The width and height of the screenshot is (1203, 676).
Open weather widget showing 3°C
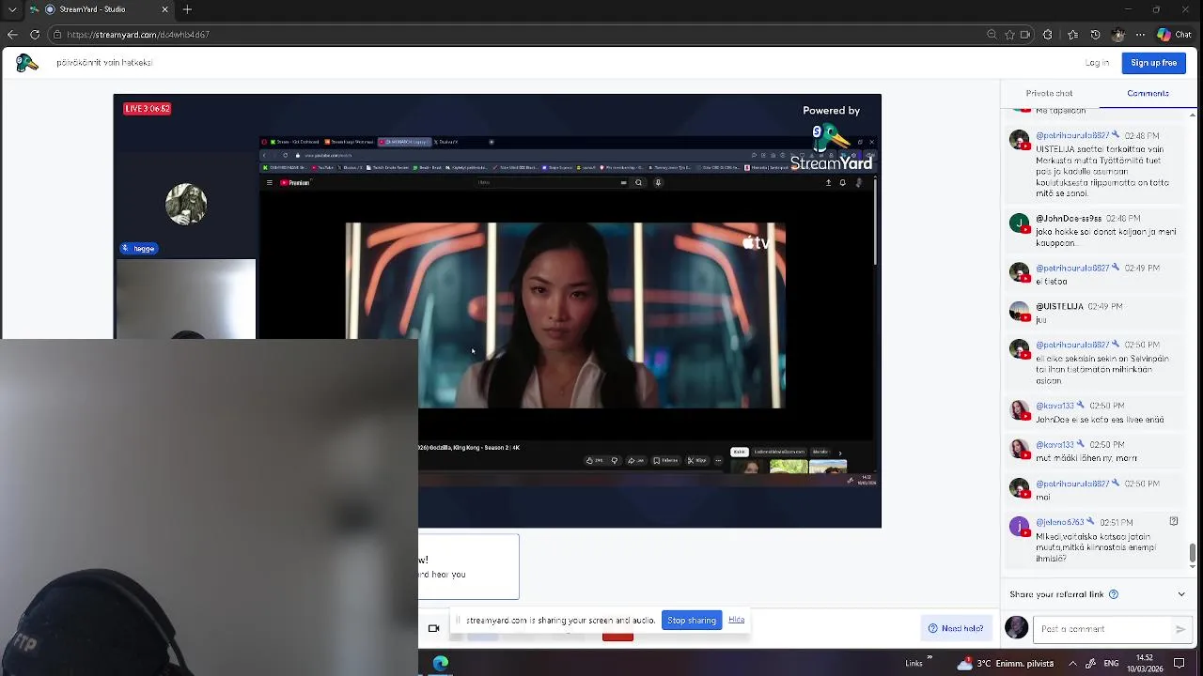[x=1006, y=663]
